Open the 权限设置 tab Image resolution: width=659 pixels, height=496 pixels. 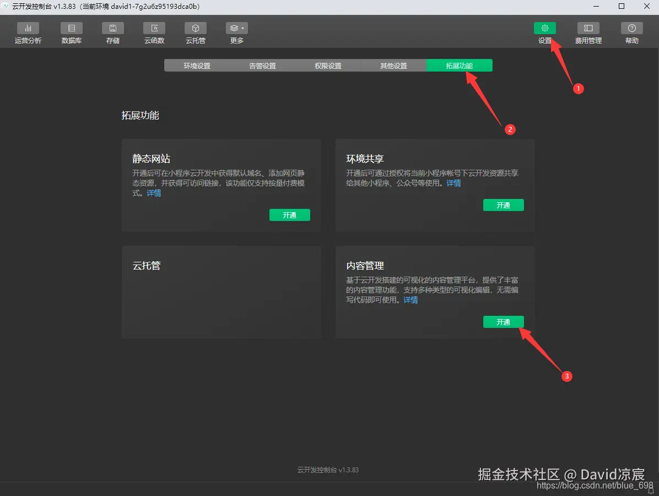328,65
